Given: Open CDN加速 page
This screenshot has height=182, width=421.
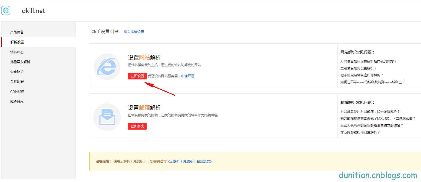Looking at the screenshot, I should (17, 92).
